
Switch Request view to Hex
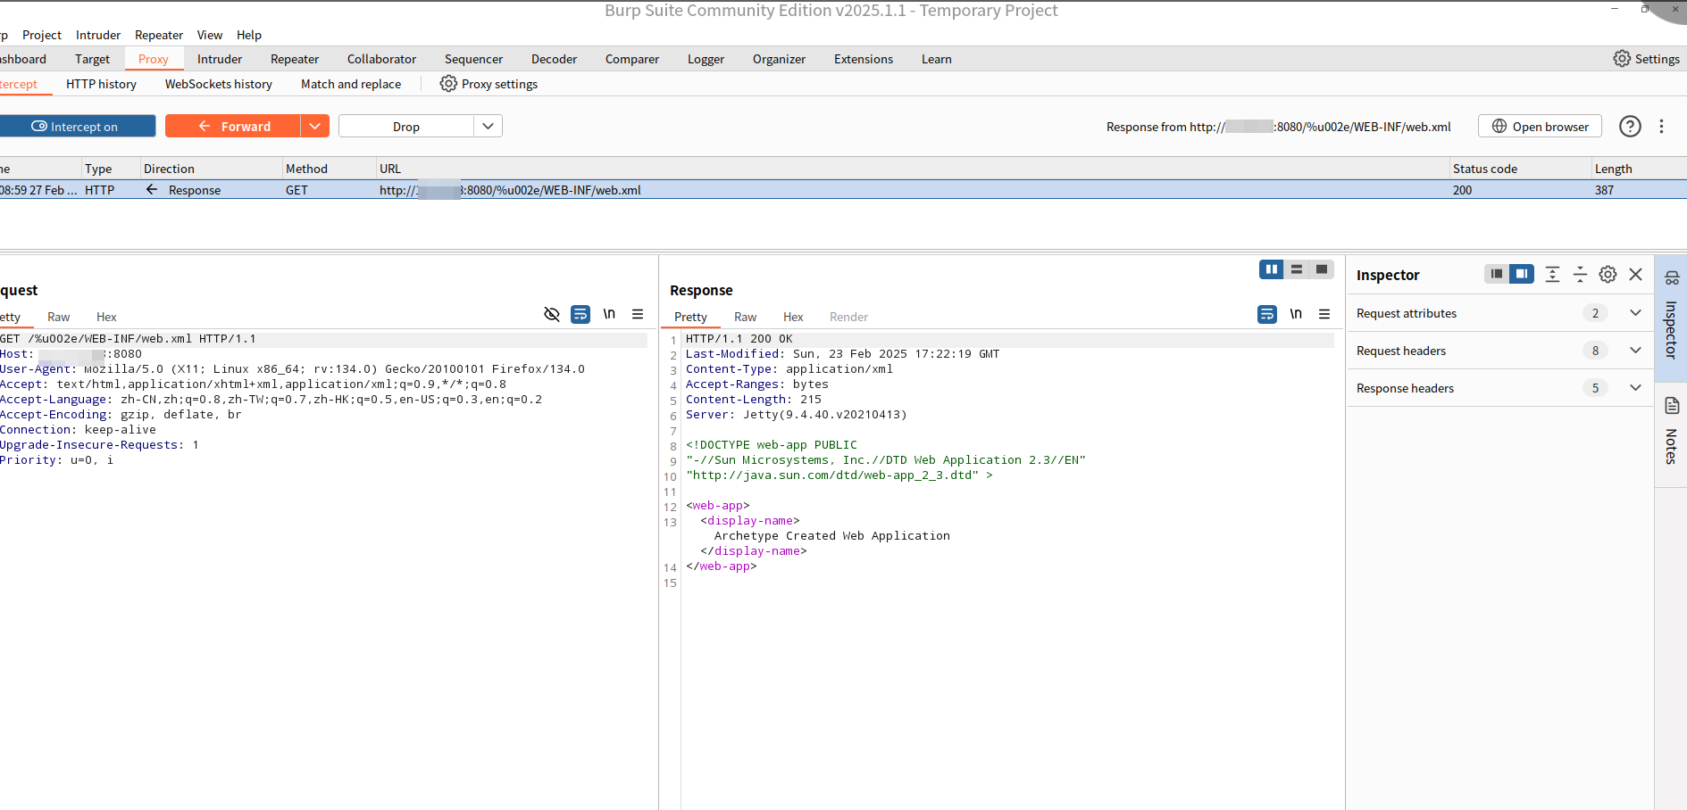[106, 317]
